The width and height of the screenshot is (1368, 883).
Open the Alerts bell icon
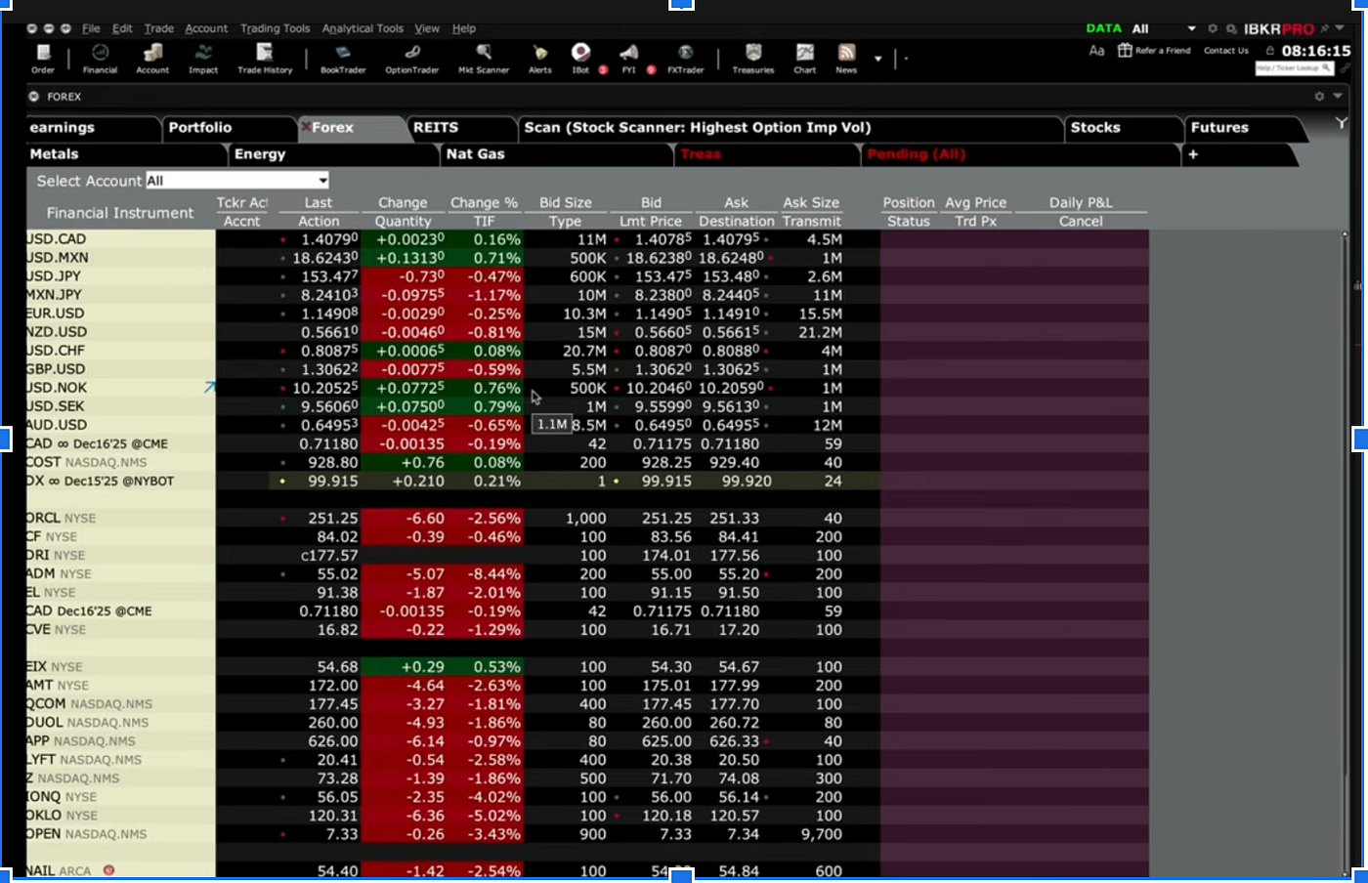(x=540, y=58)
